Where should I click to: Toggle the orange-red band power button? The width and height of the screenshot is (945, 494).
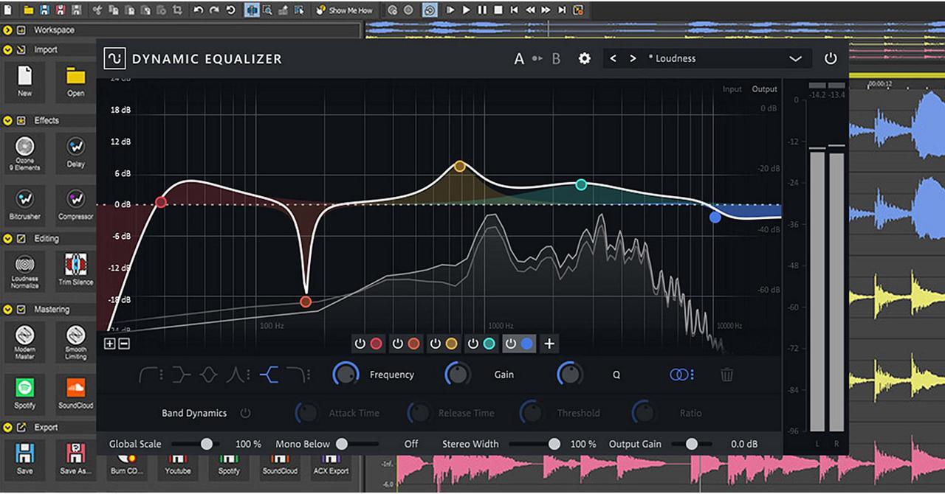398,344
